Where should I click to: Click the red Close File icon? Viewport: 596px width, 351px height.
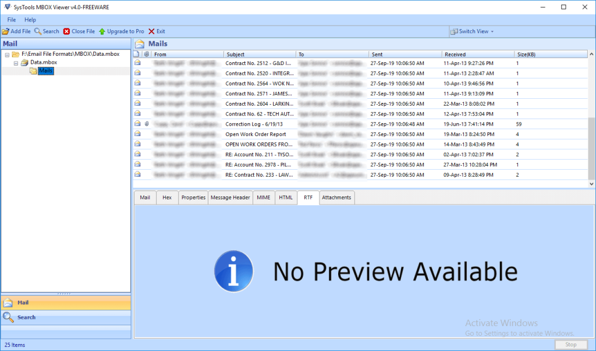point(66,31)
